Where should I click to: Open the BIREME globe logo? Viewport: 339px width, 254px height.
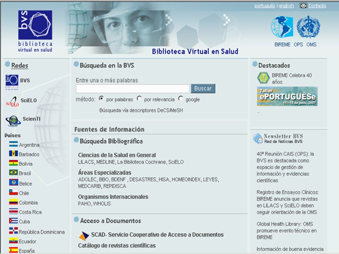point(282,27)
